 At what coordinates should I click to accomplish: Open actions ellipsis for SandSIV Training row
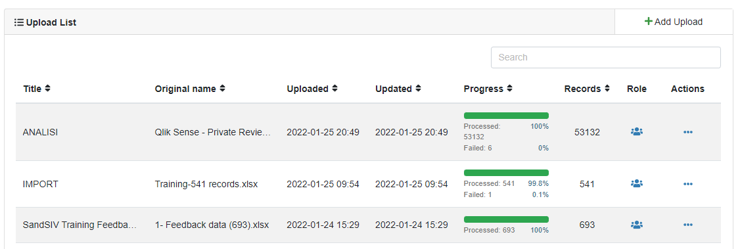click(687, 225)
